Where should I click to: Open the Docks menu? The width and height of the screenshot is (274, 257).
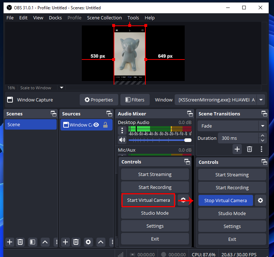55,18
